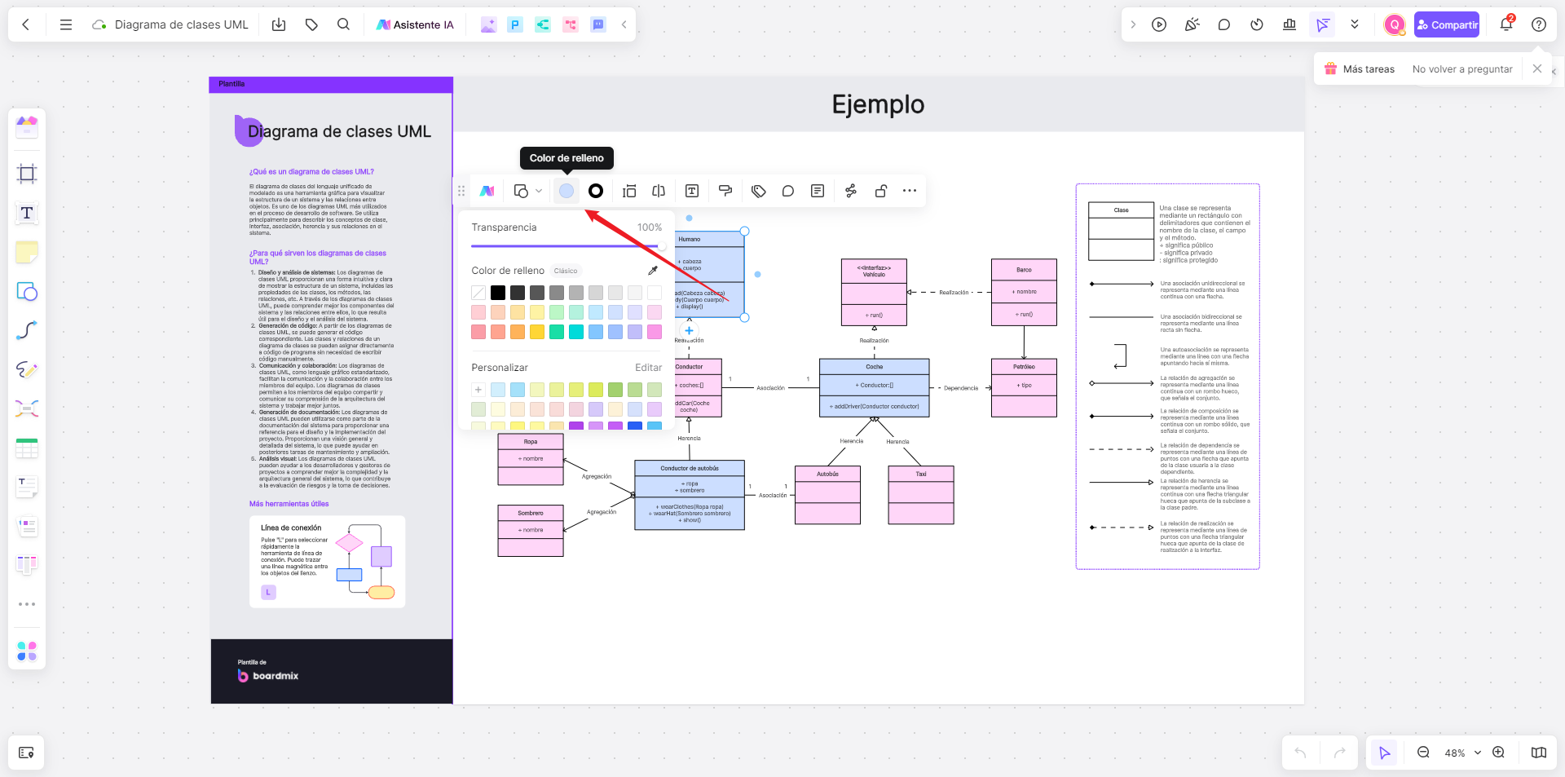Select the Shapes tool in sidebar
This screenshot has height=777, width=1565.
tap(27, 291)
